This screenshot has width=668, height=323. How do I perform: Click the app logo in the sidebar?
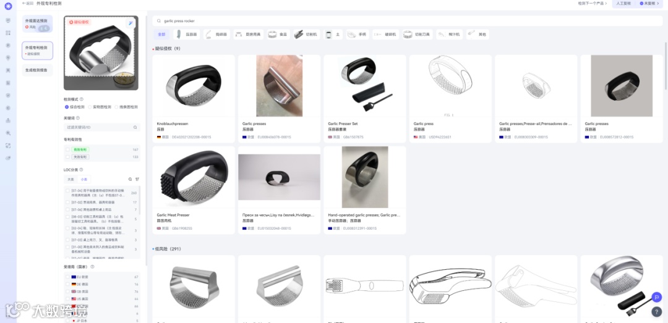[8, 6]
